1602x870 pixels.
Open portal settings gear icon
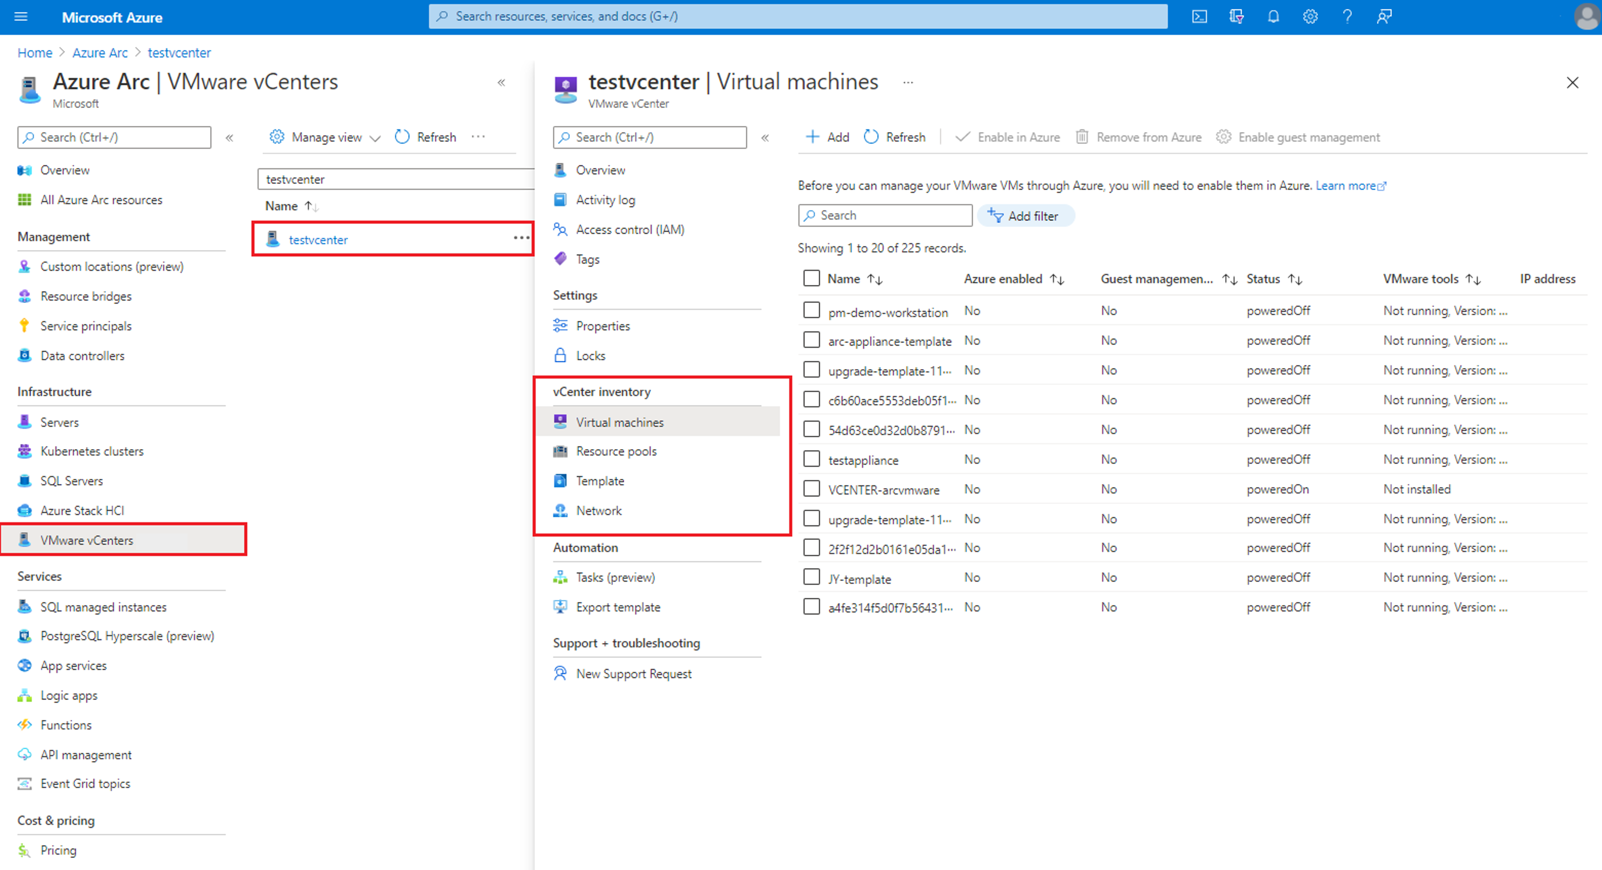pyautogui.click(x=1310, y=17)
